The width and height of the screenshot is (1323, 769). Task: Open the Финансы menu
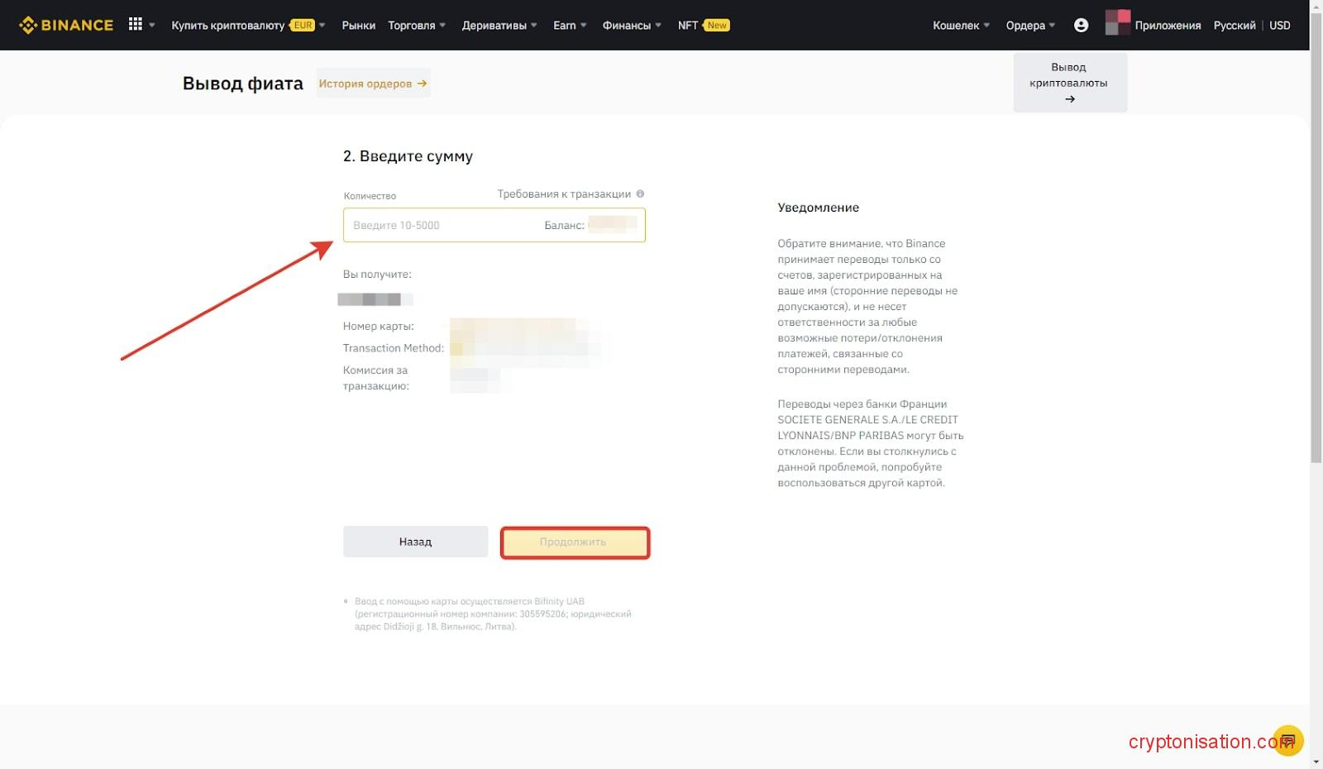point(628,25)
